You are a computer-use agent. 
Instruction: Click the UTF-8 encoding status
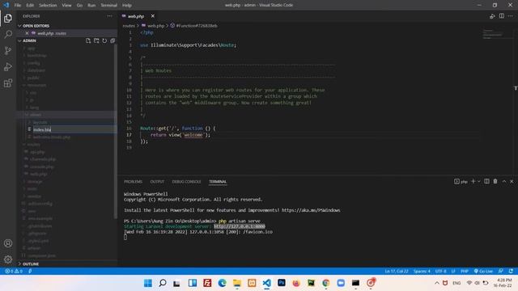click(440, 271)
